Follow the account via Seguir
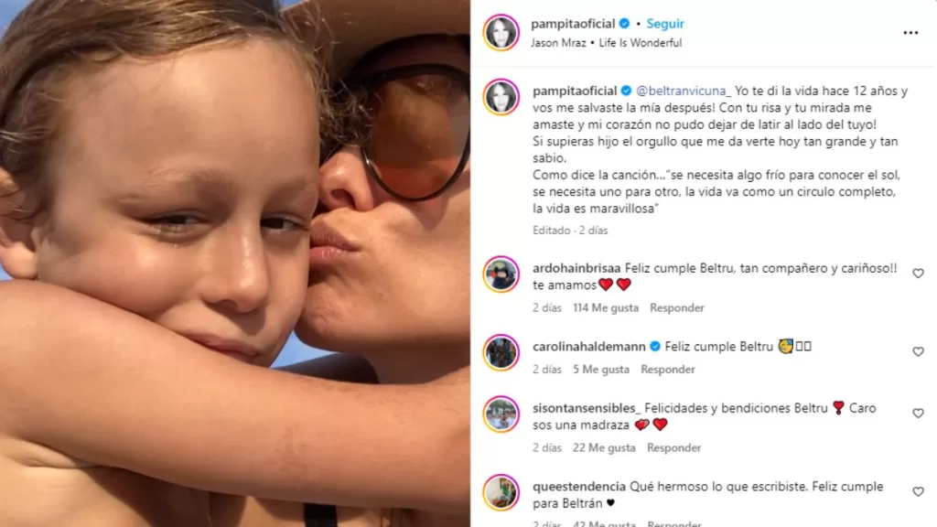The height and width of the screenshot is (527, 937). pyautogui.click(x=665, y=23)
